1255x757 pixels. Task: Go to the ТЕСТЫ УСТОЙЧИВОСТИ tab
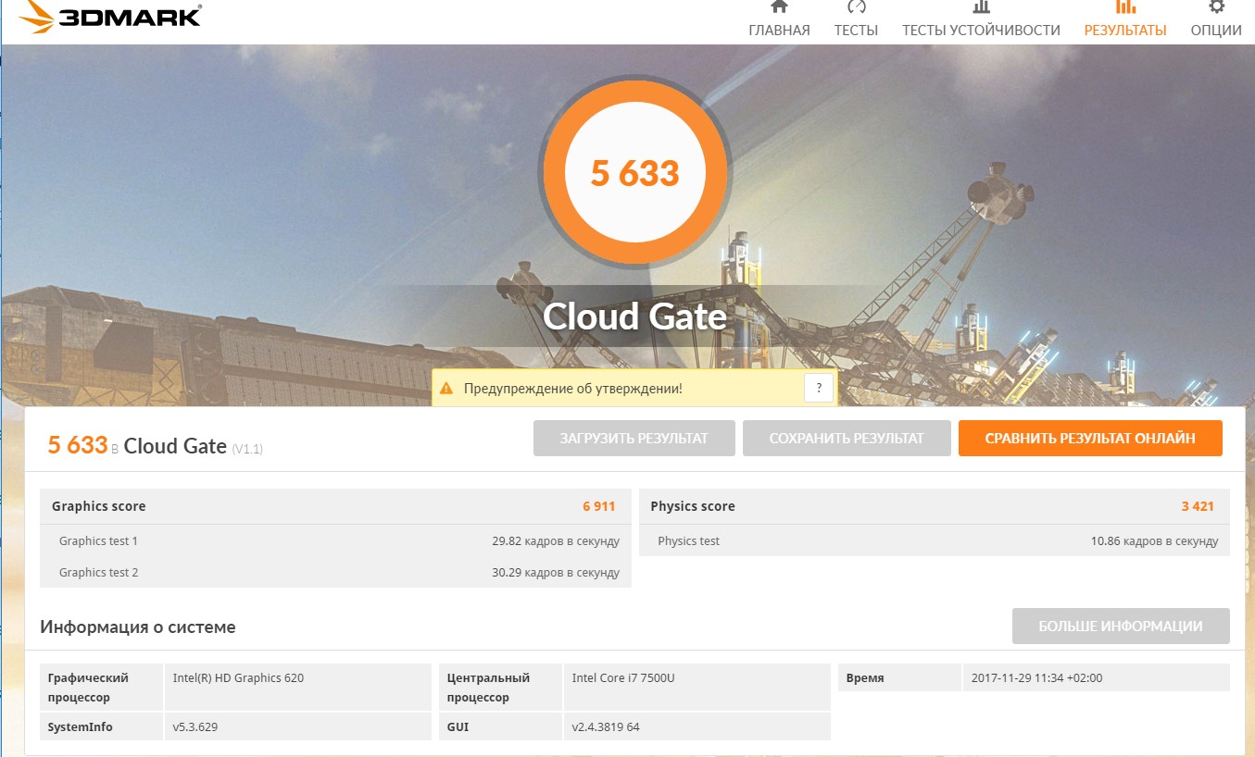[x=981, y=30]
